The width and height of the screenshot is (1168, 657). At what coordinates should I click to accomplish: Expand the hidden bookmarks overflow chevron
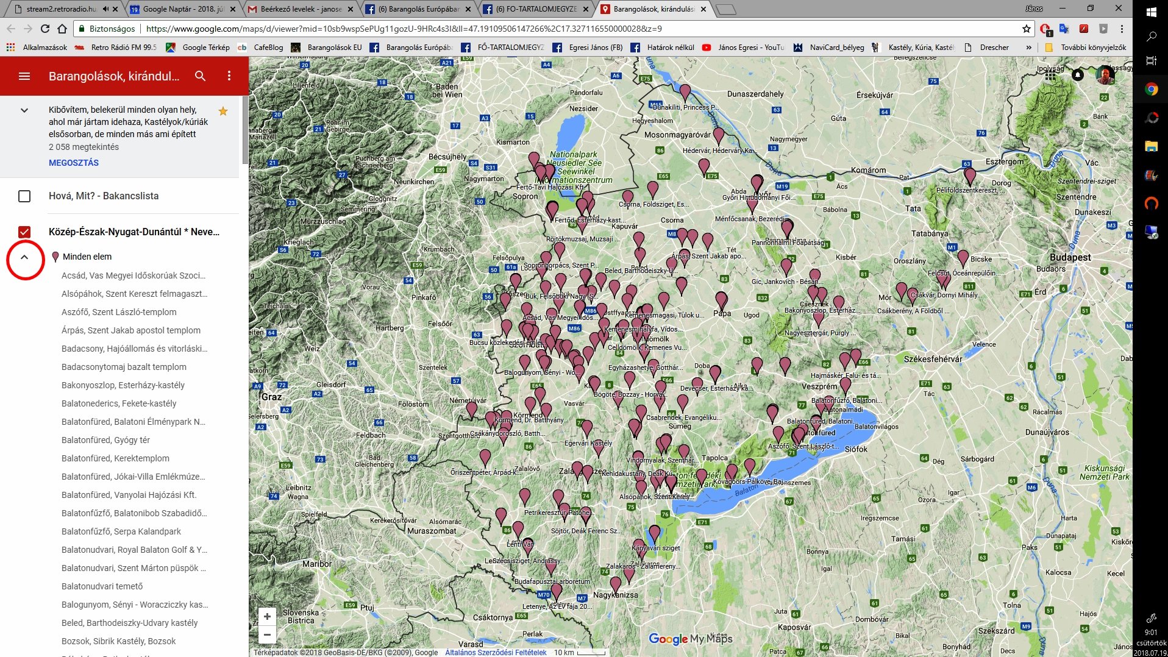(x=1029, y=48)
